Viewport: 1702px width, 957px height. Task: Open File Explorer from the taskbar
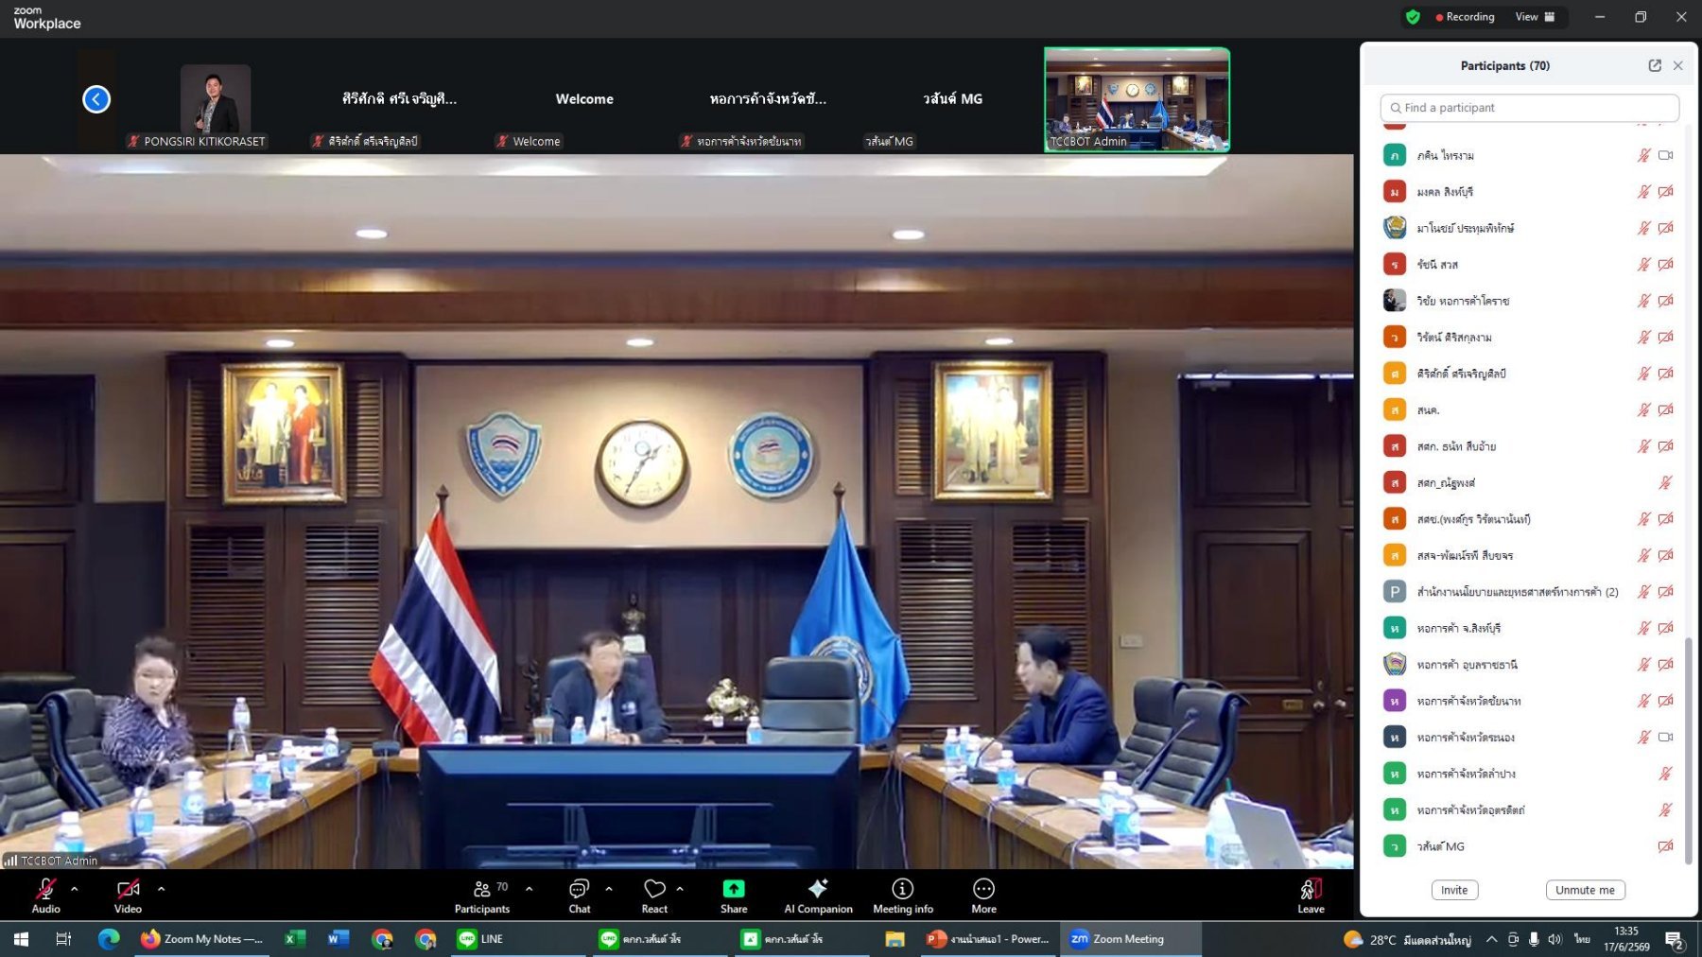tap(894, 939)
